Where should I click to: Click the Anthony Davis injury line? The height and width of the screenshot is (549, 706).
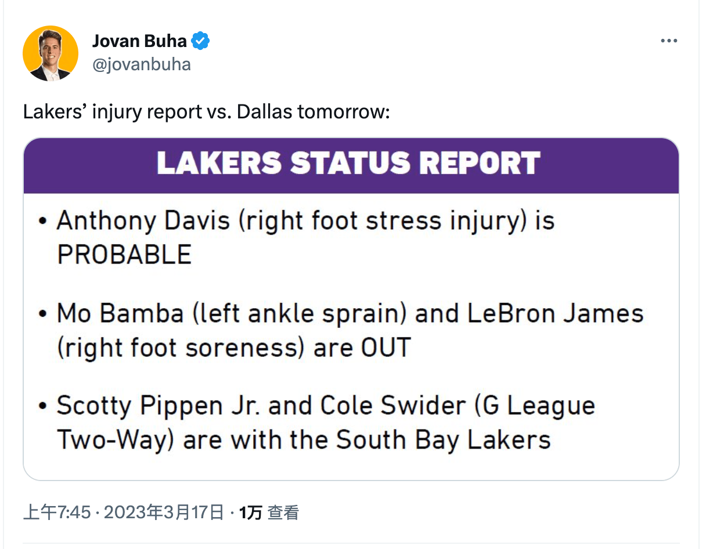305,221
